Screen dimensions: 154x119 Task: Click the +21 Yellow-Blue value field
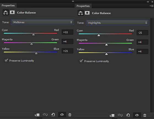pos(67,51)
